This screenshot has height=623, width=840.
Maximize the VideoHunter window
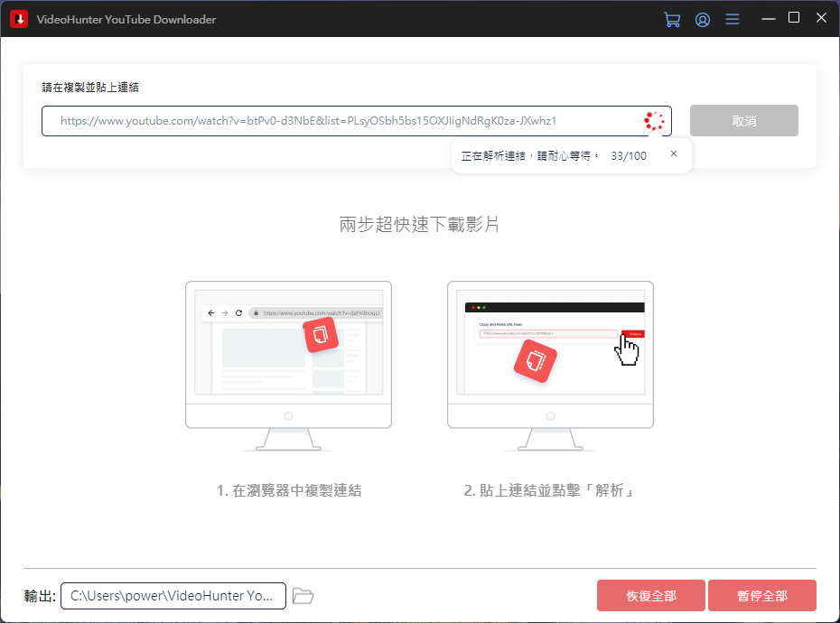click(794, 18)
